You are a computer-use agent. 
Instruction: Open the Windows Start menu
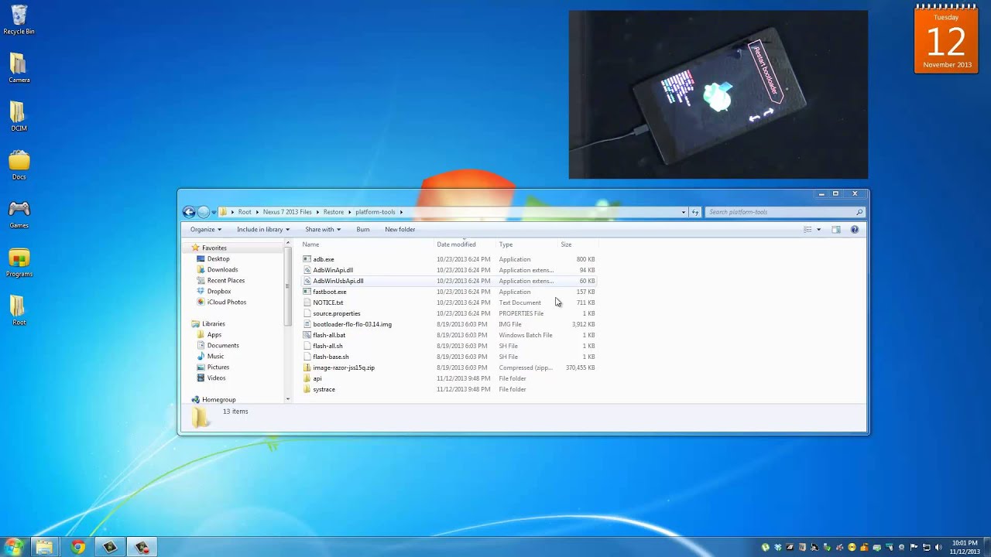[14, 547]
